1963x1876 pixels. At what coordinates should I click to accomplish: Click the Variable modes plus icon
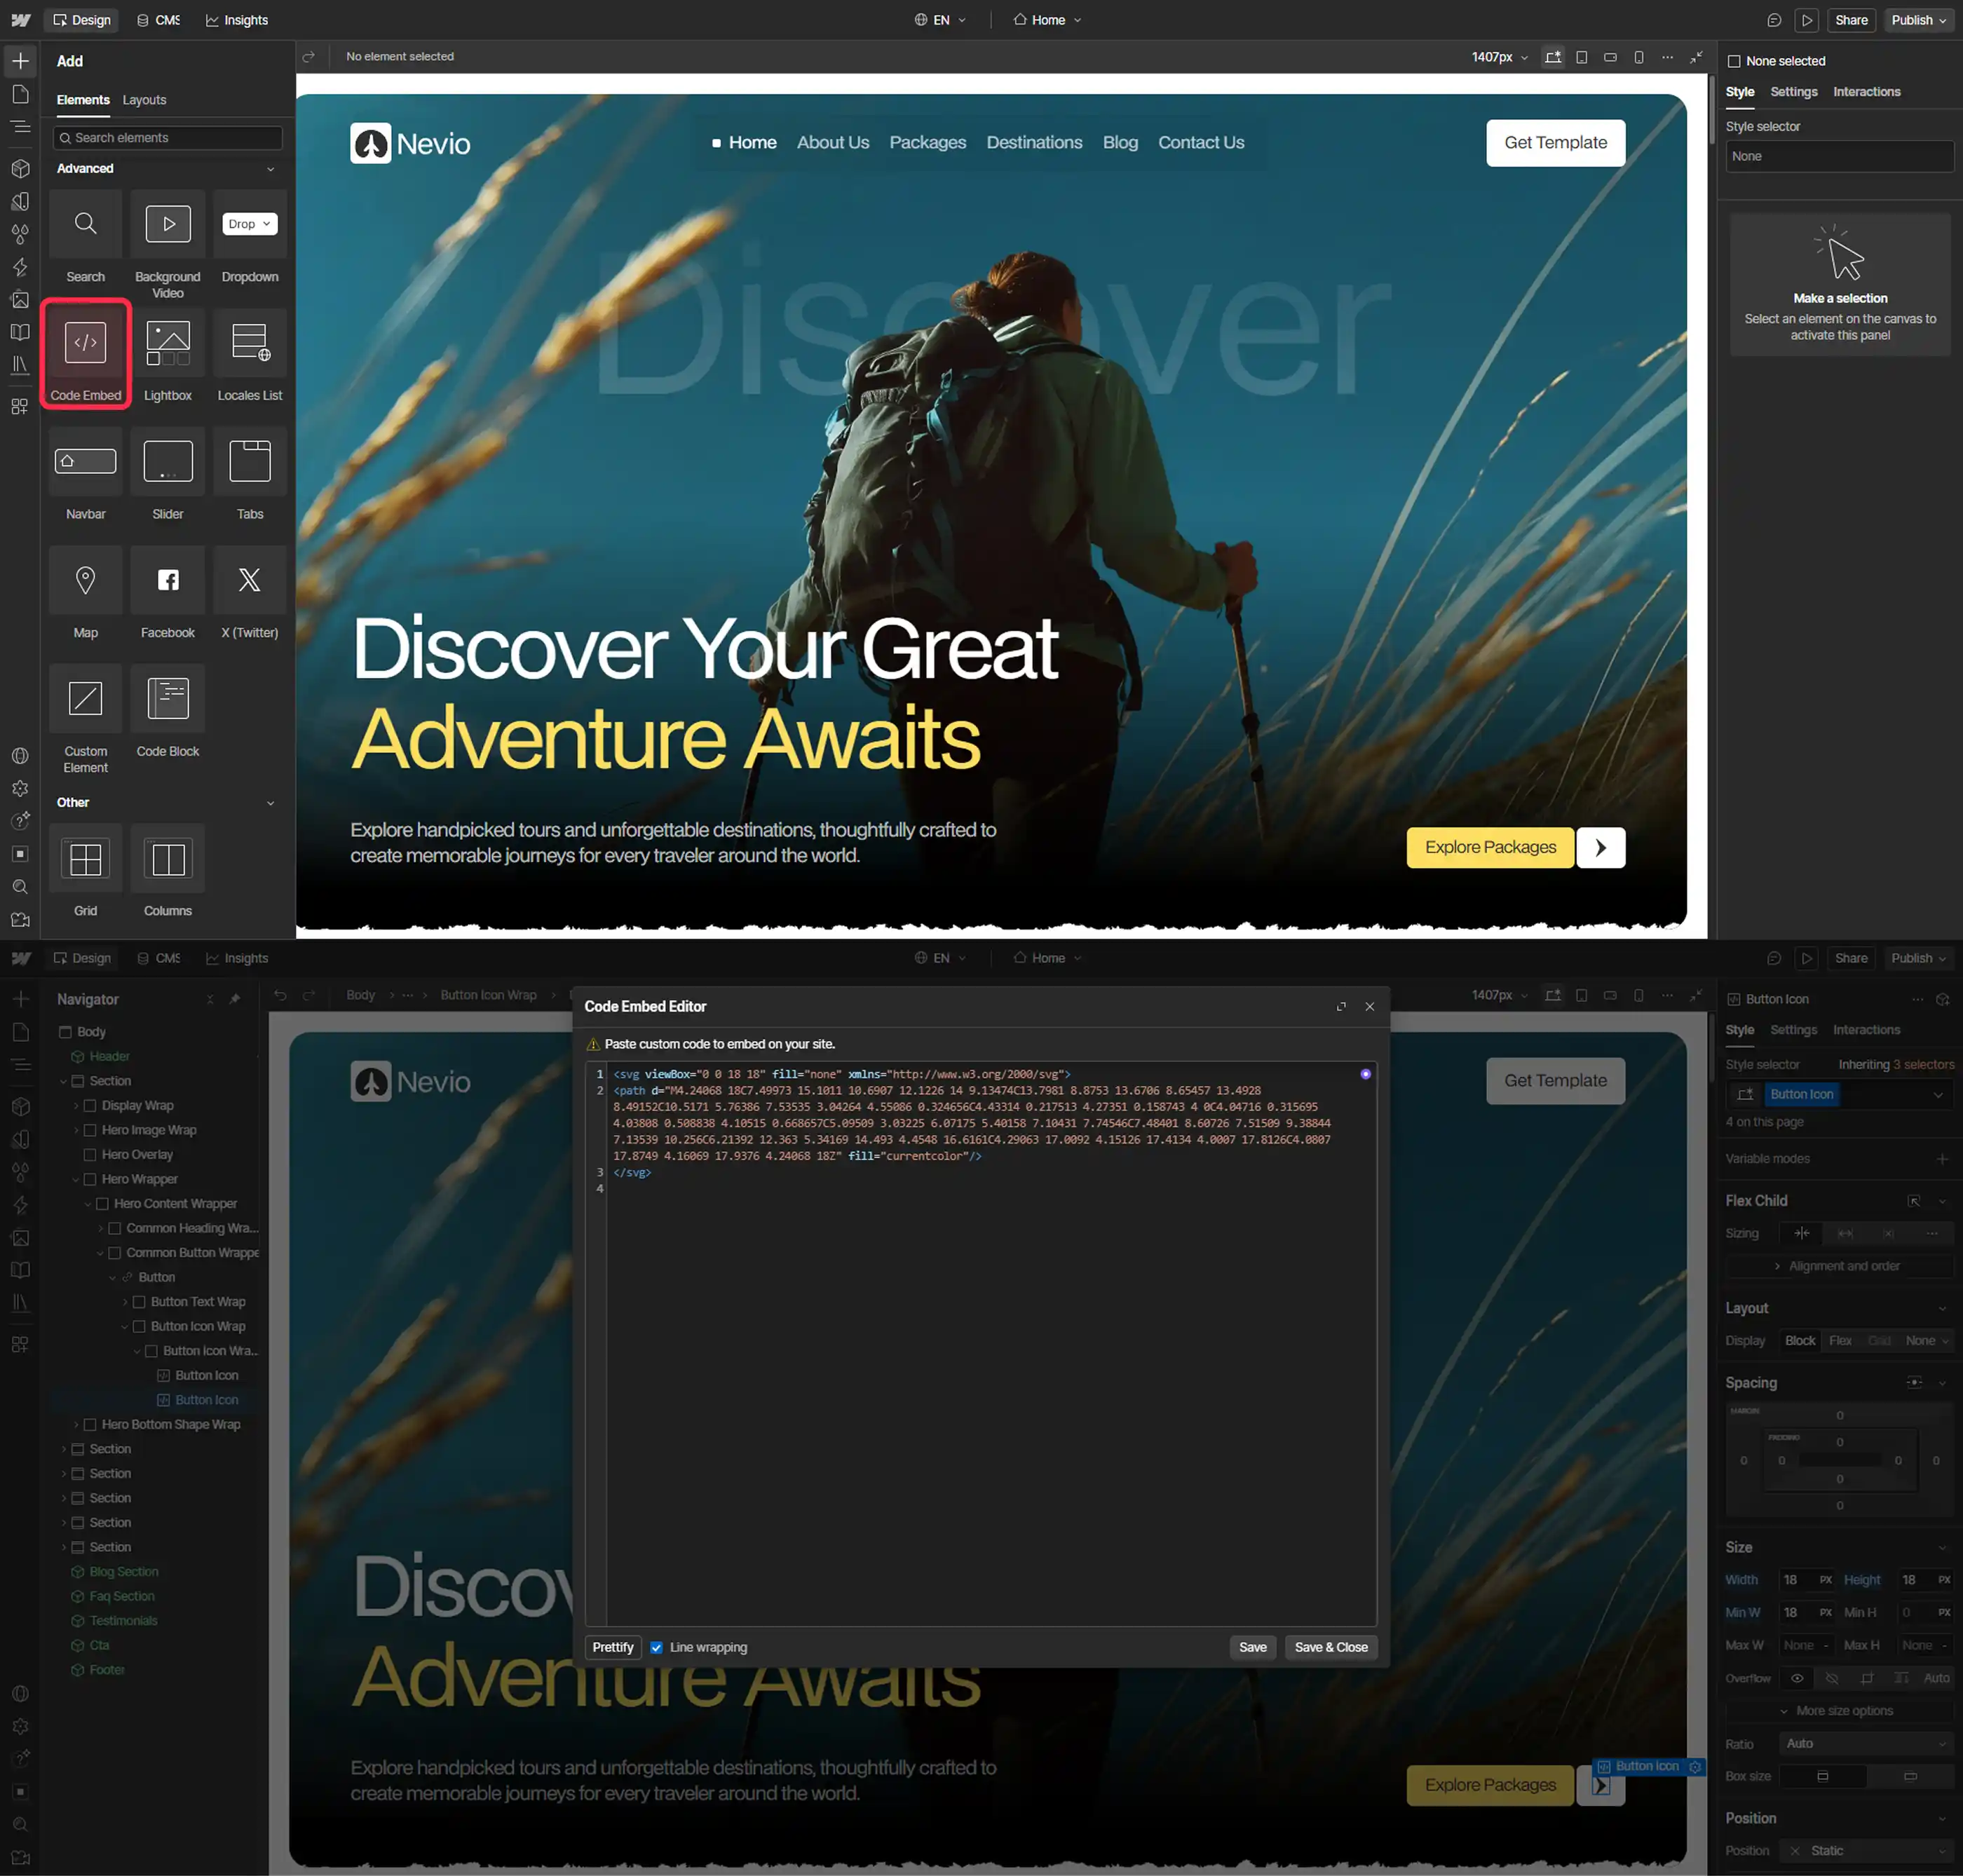[x=1942, y=1159]
